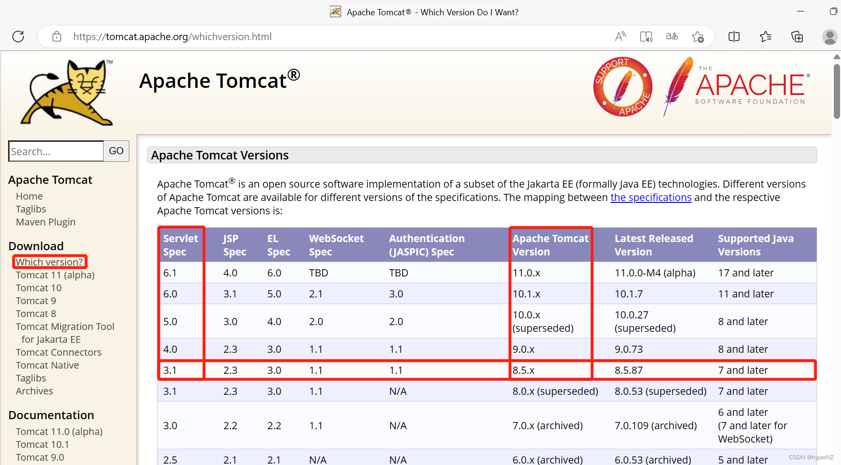Click the vertical scrollbar thumb
This screenshot has height=465, width=841.
837,91
